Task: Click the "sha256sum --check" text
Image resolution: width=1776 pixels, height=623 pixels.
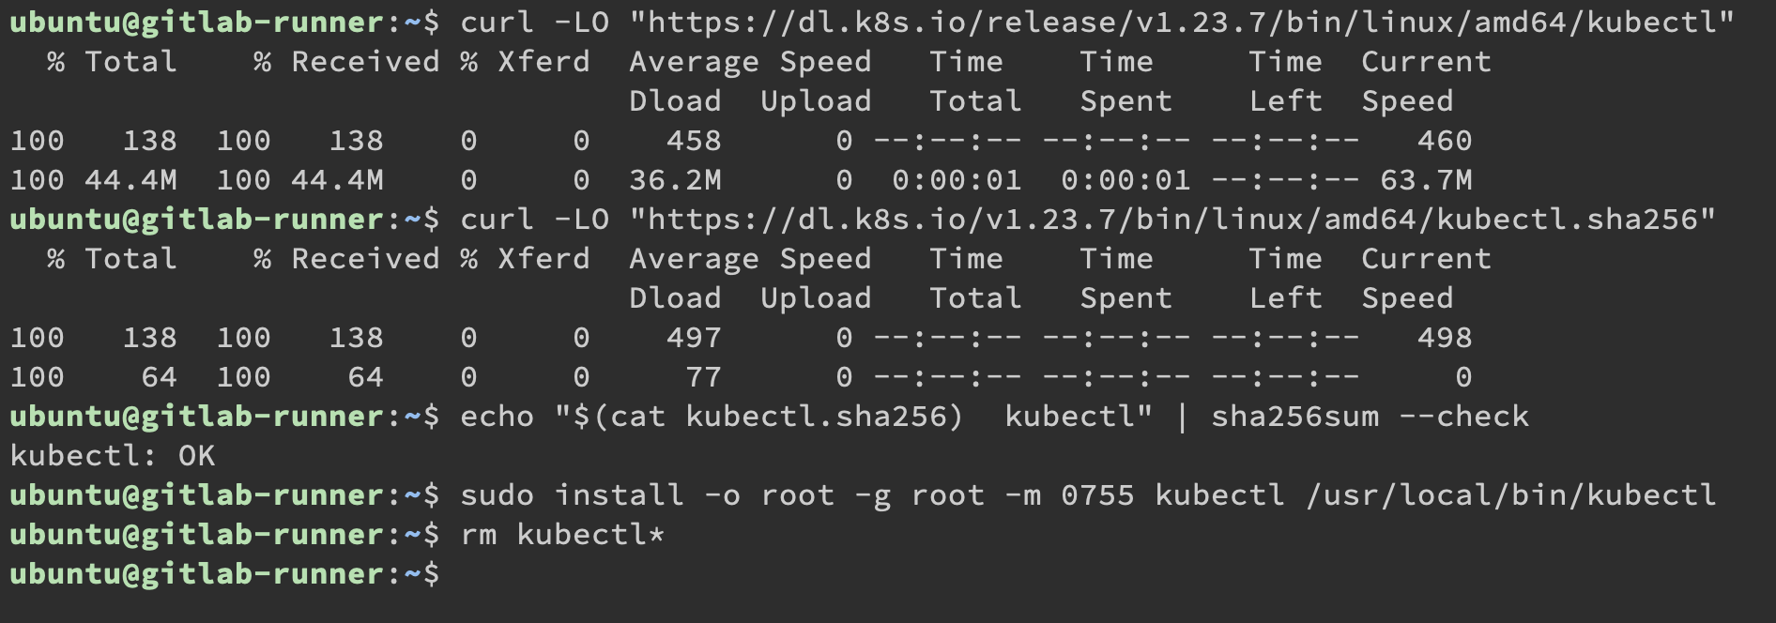Action: pos(1370,416)
